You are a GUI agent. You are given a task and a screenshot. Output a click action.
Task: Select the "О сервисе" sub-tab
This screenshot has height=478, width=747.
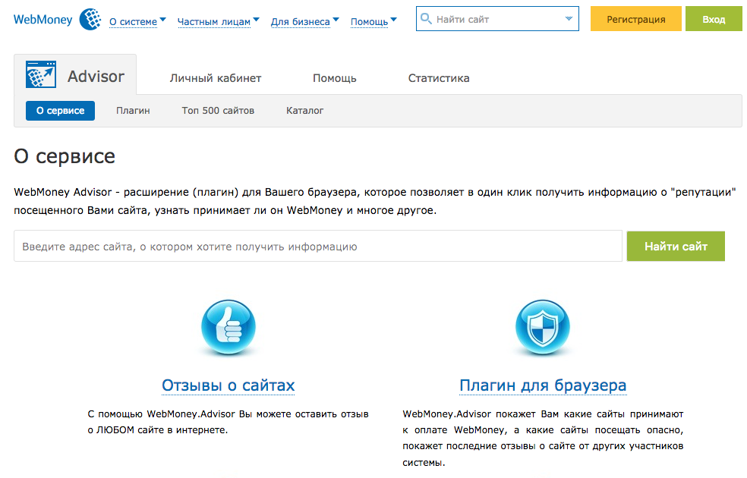click(x=61, y=111)
